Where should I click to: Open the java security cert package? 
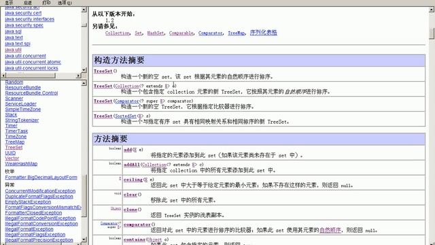23,13
